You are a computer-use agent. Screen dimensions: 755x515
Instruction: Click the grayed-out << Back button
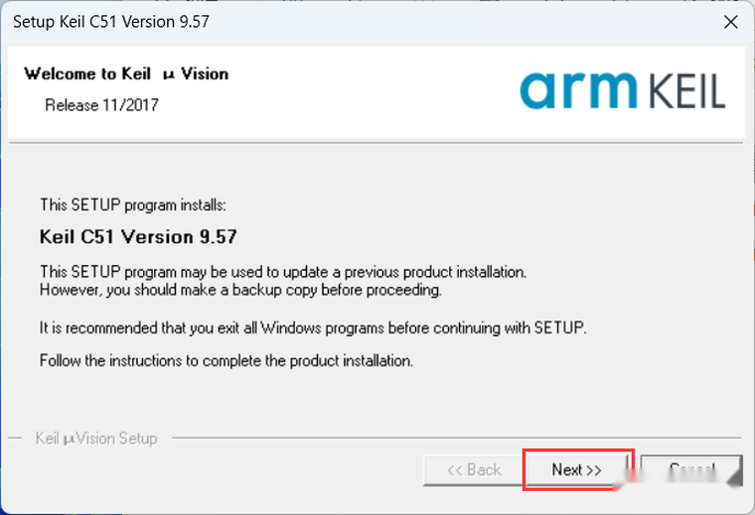coord(474,469)
